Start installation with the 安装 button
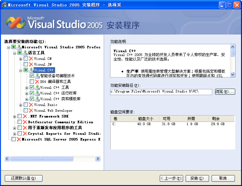This screenshot has height=186, width=242. pyautogui.click(x=197, y=178)
